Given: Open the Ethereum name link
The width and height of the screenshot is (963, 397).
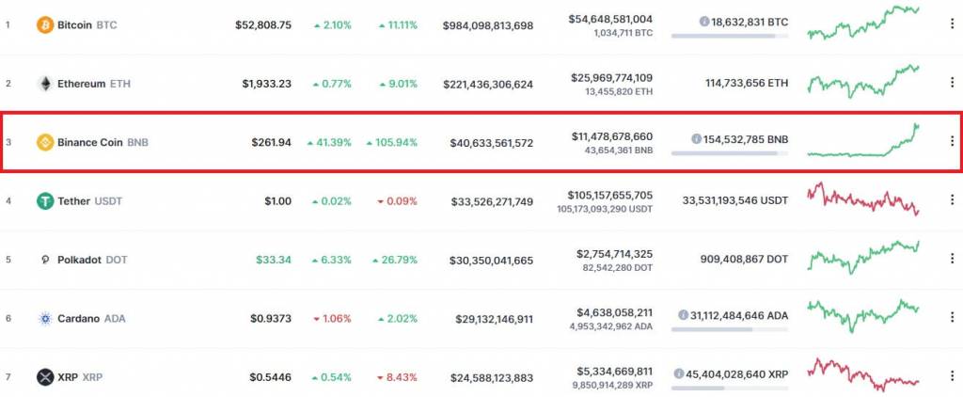Looking at the screenshot, I should [83, 84].
